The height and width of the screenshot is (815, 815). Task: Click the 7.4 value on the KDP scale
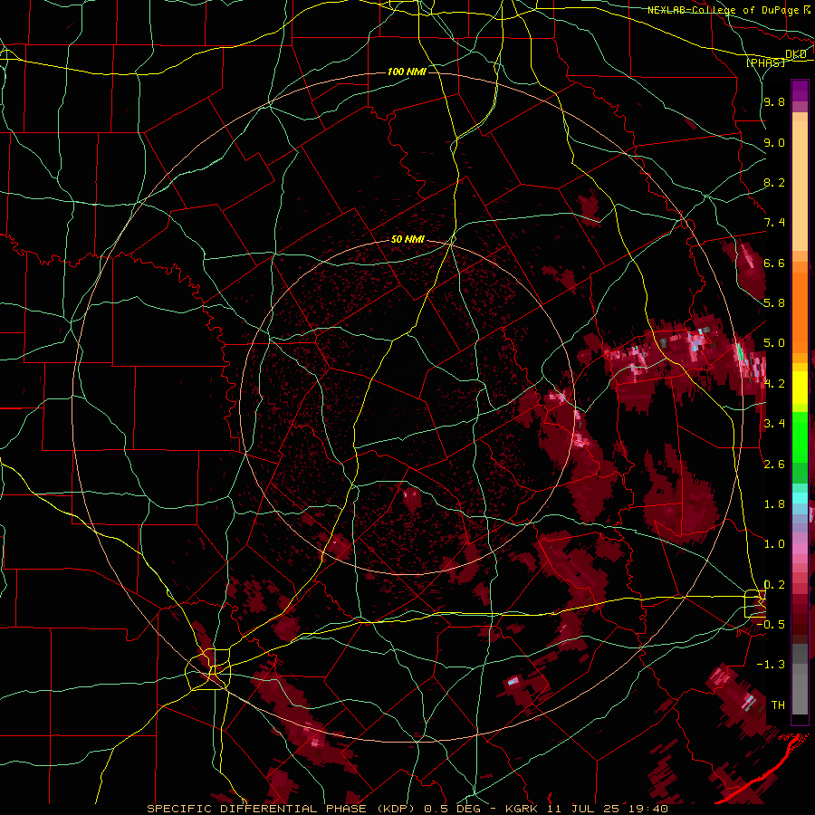pyautogui.click(x=774, y=223)
